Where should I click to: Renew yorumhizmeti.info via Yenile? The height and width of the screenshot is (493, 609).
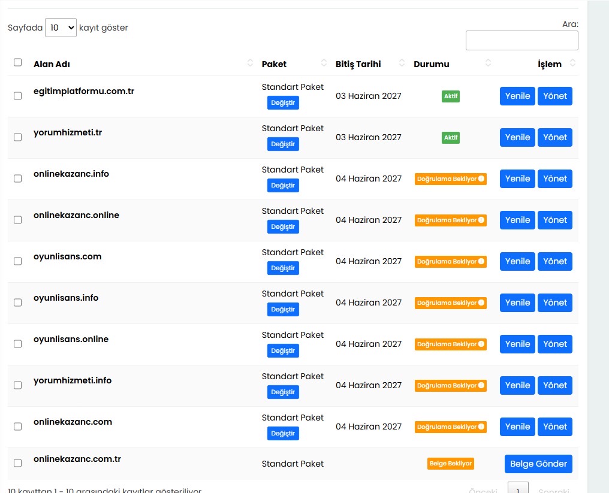517,385
